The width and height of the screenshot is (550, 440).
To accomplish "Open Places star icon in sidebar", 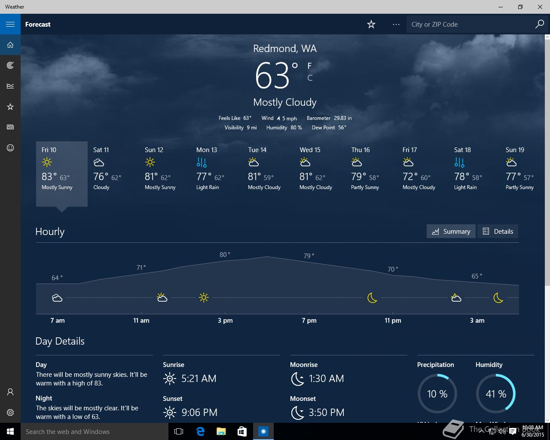I will click(x=10, y=107).
